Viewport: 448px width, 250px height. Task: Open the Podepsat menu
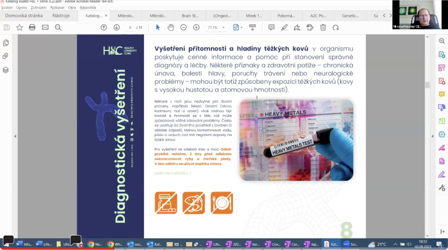click(x=57, y=8)
